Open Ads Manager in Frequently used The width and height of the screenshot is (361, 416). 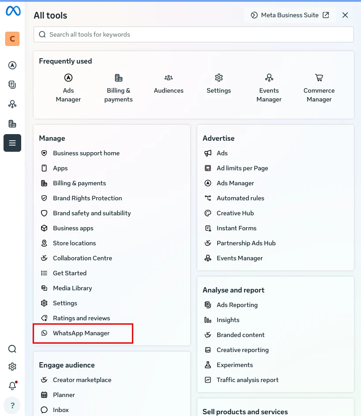(x=68, y=88)
